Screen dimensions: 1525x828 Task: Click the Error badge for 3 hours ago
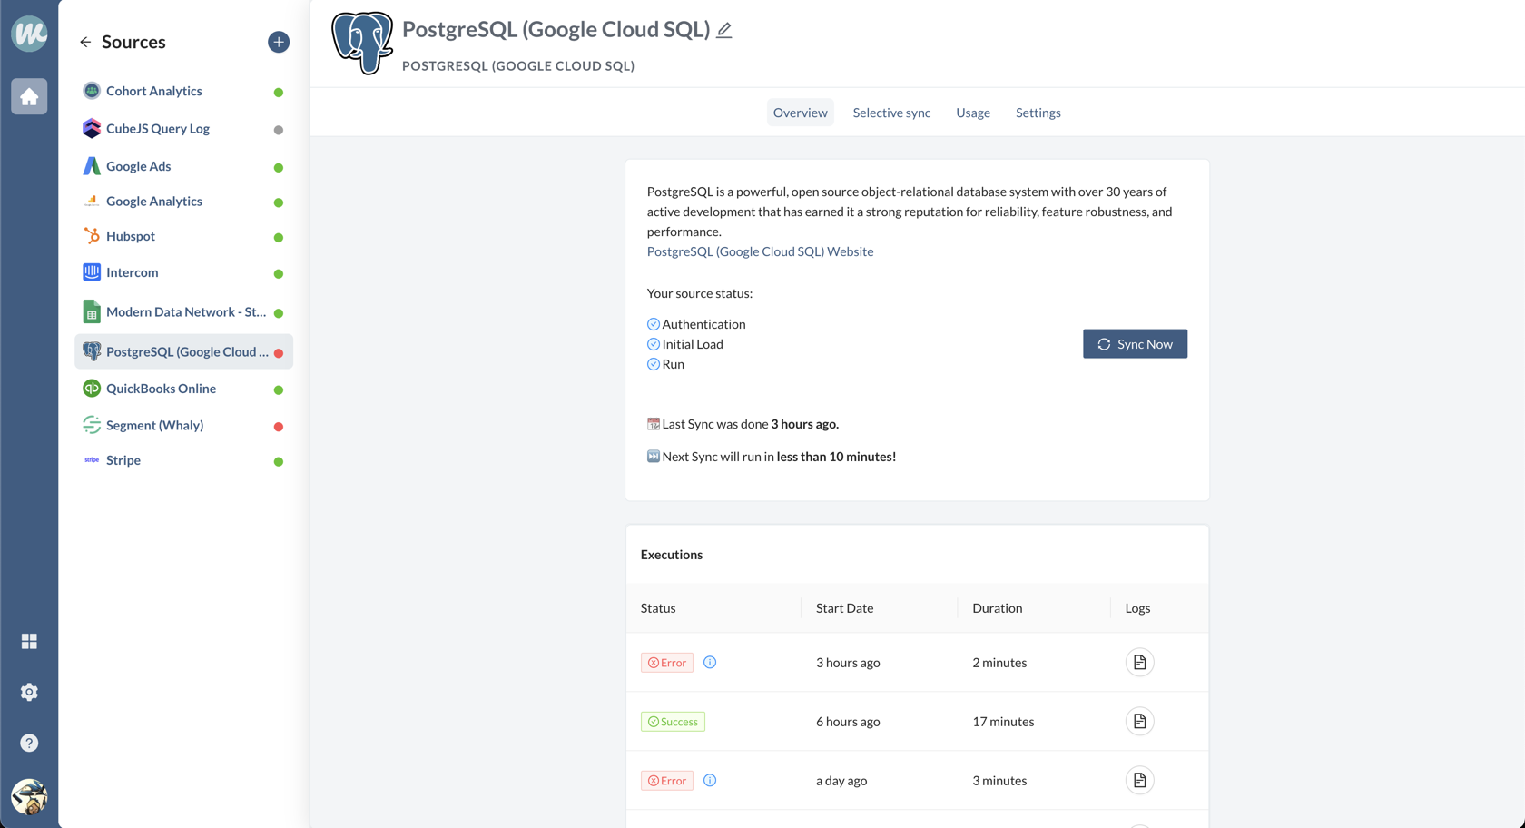[667, 663]
